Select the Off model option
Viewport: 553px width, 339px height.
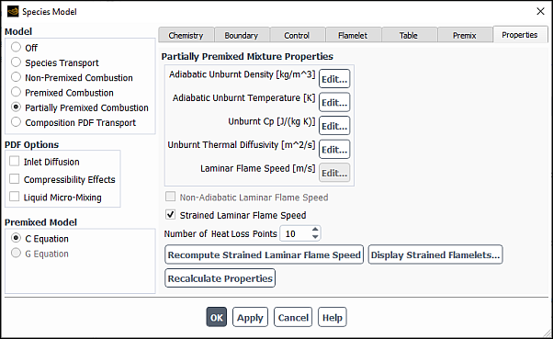pyautogui.click(x=16, y=47)
